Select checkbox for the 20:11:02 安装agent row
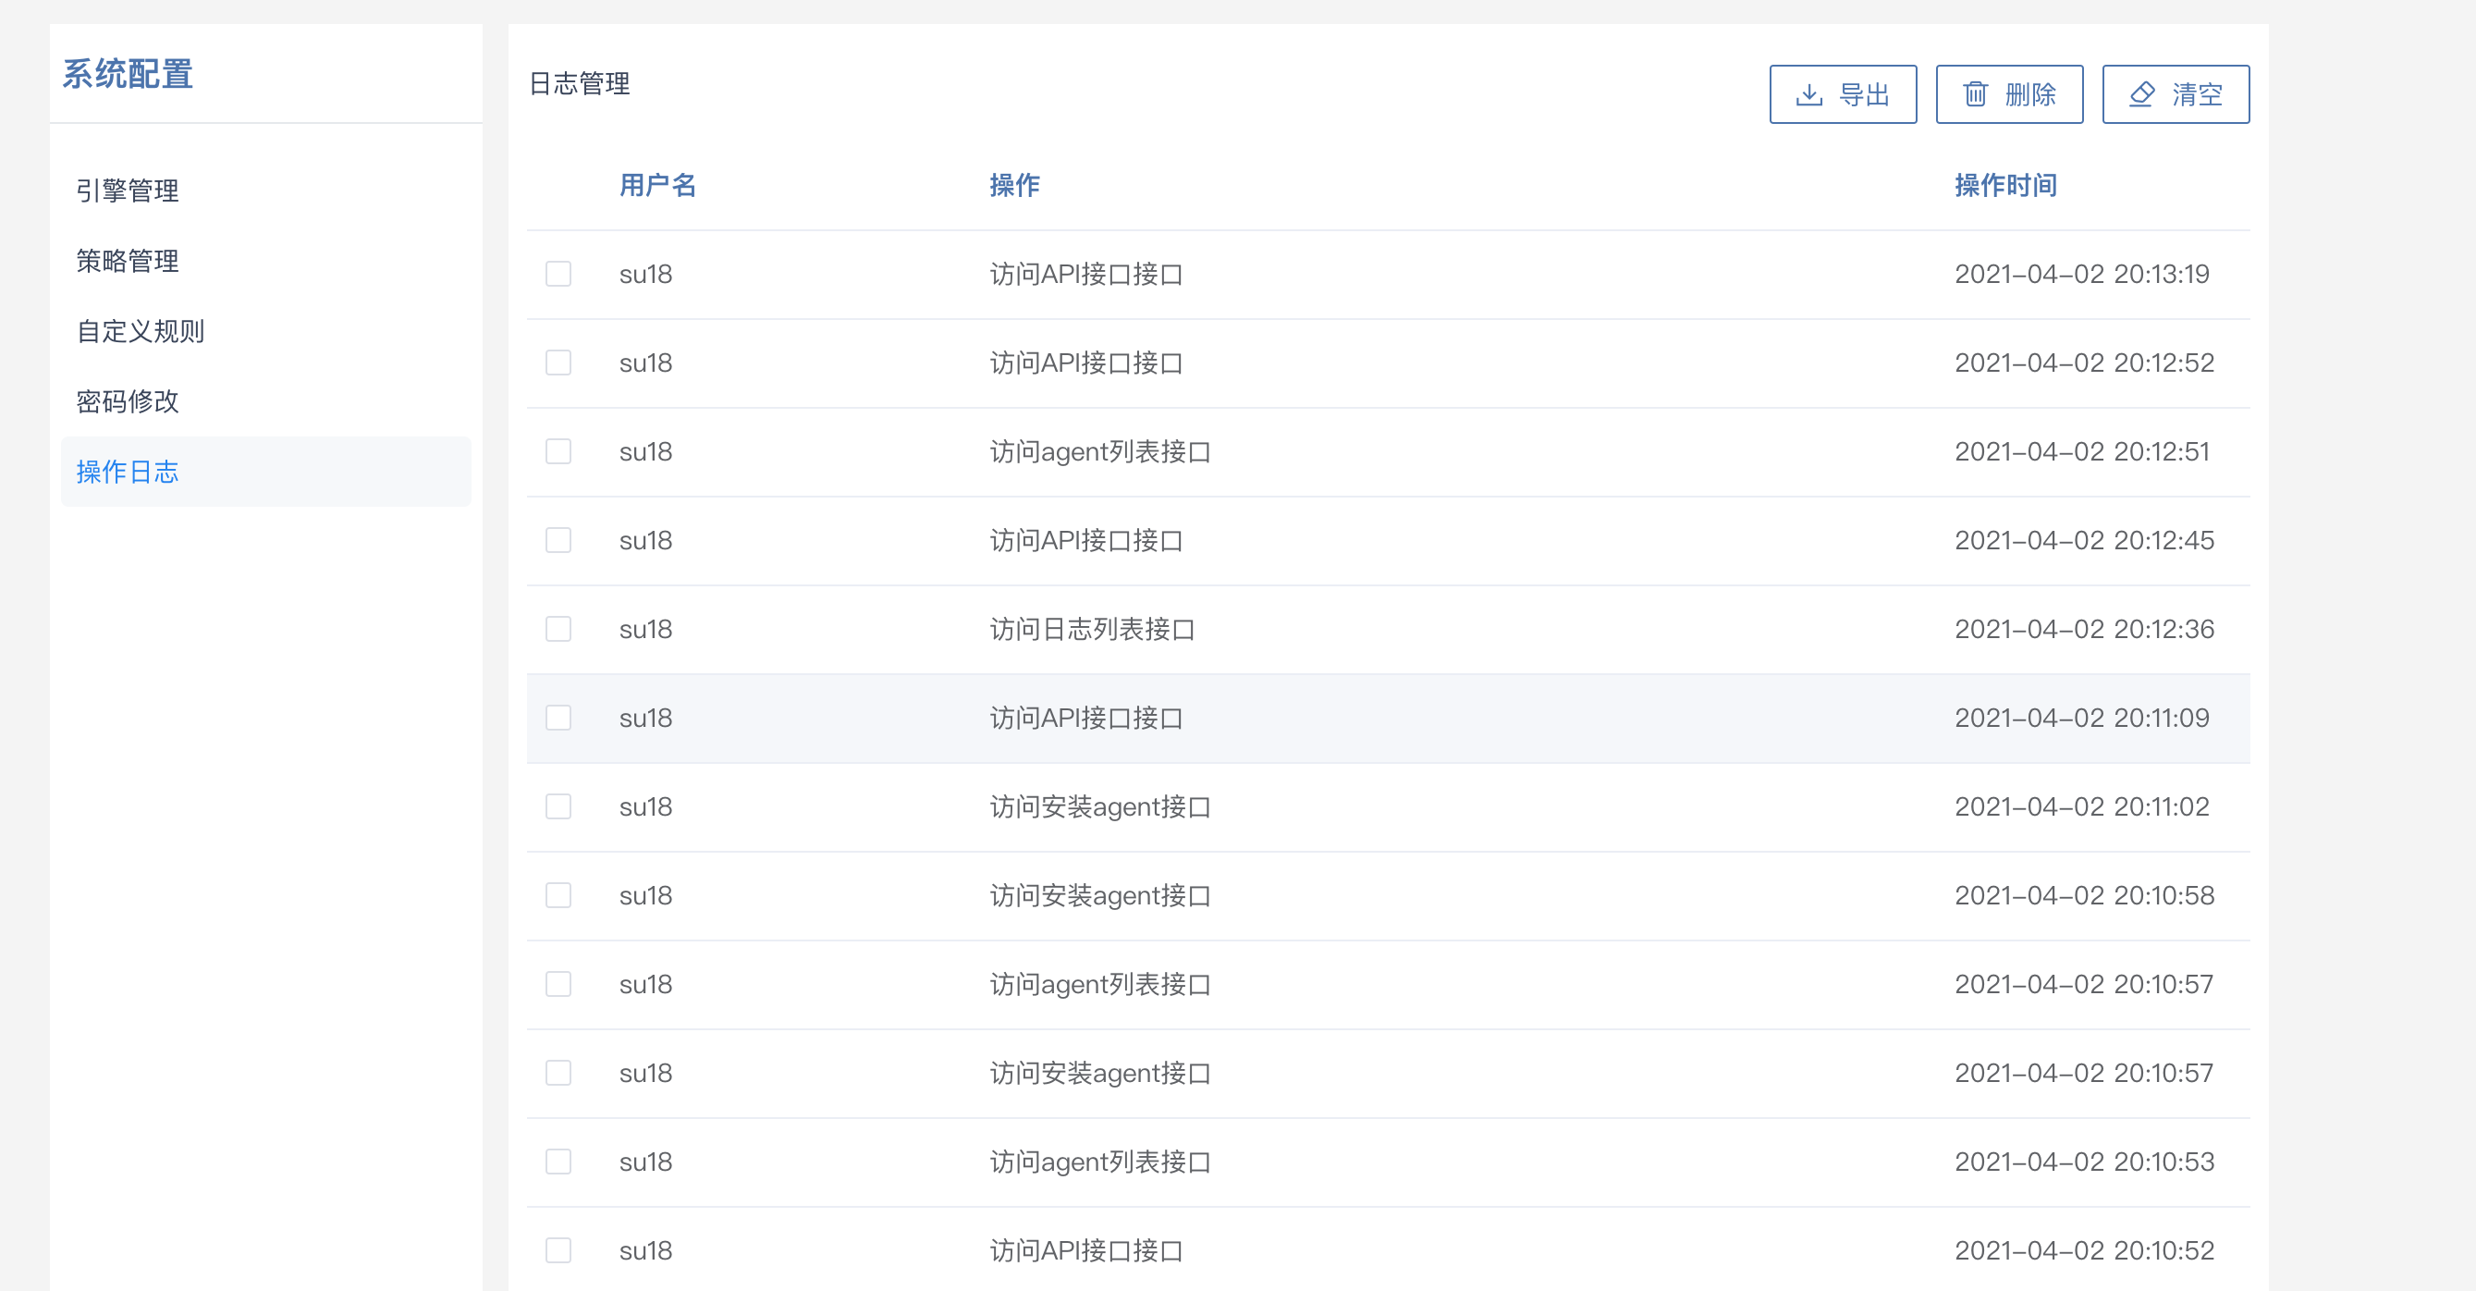 [x=558, y=806]
